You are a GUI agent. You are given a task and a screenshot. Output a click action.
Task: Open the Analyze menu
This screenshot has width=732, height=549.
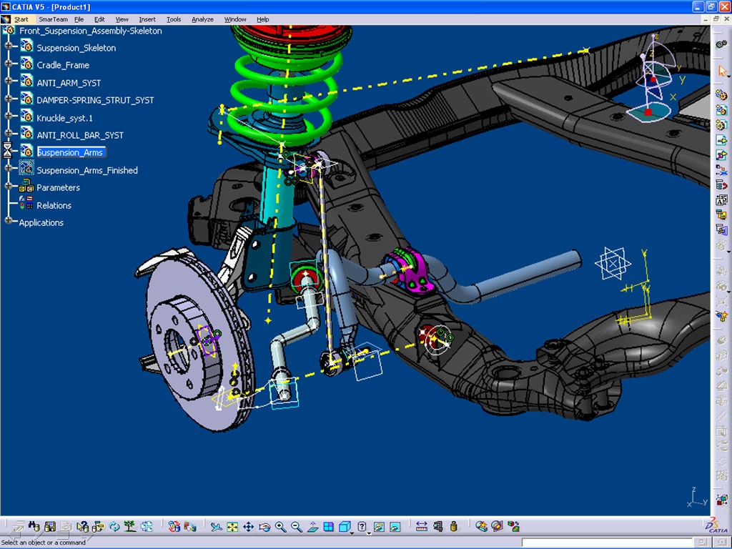(x=202, y=19)
